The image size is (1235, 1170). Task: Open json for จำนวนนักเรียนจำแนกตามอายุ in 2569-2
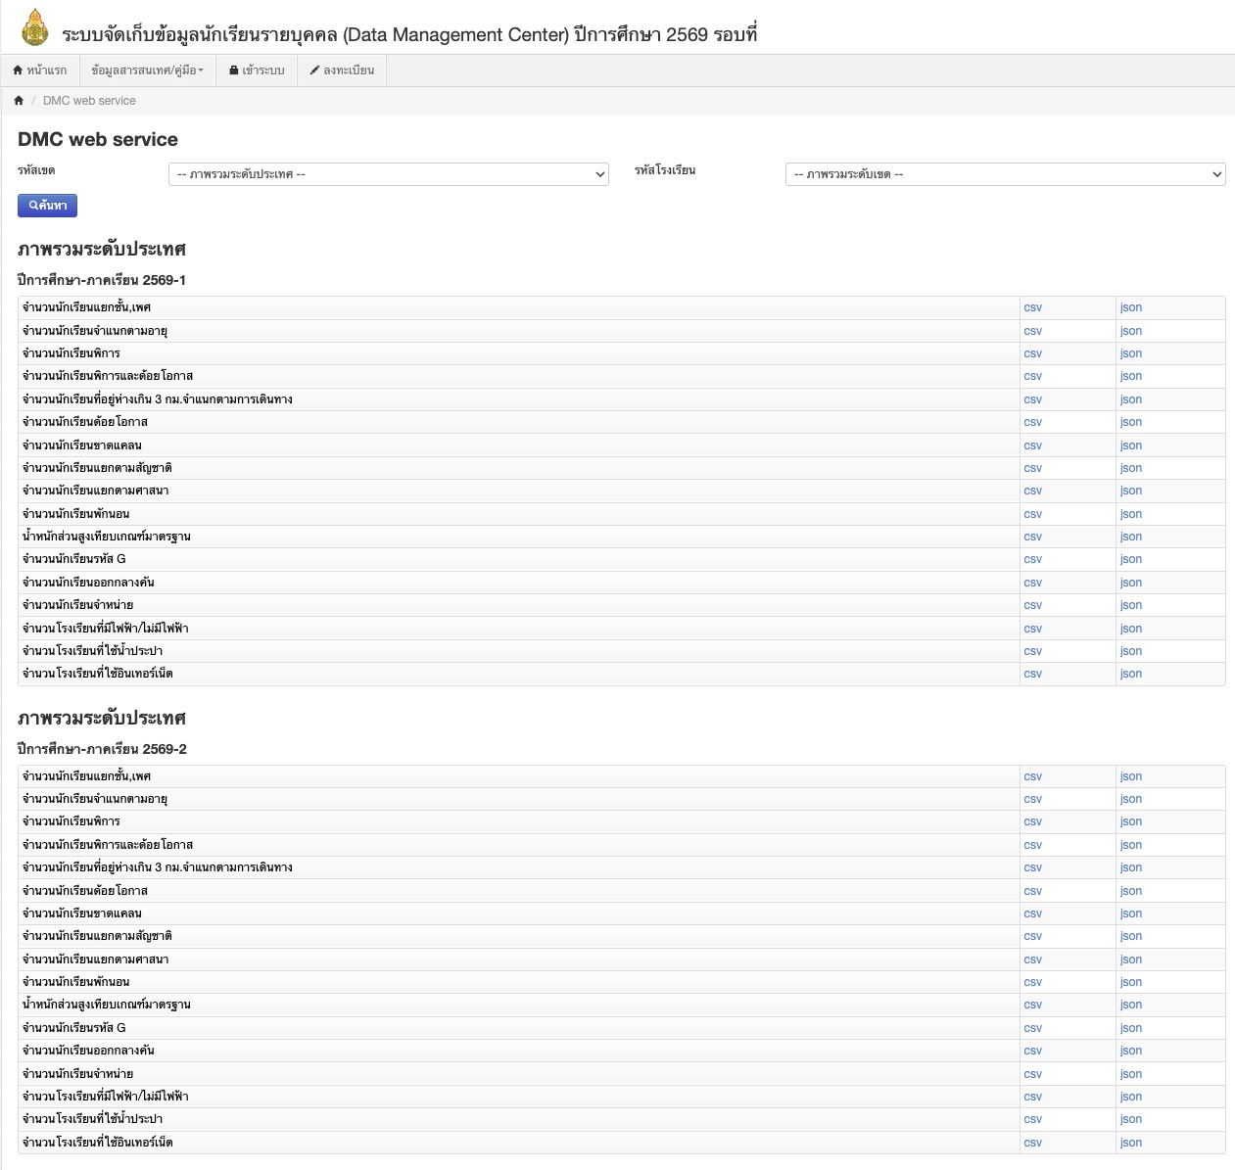[x=1131, y=799]
